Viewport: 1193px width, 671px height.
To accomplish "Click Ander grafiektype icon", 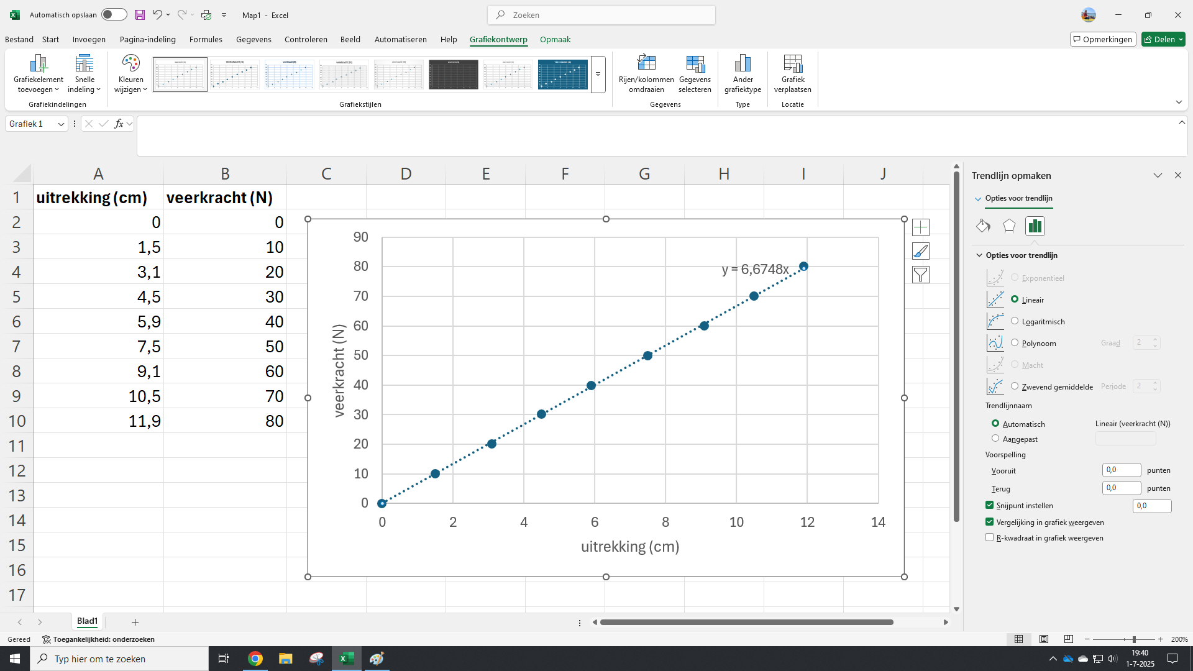I will [x=743, y=63].
